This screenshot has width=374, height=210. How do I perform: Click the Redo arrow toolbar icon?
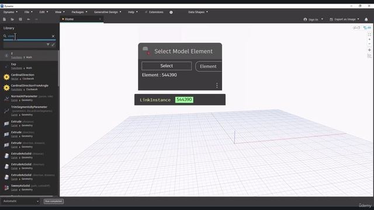(36, 19)
